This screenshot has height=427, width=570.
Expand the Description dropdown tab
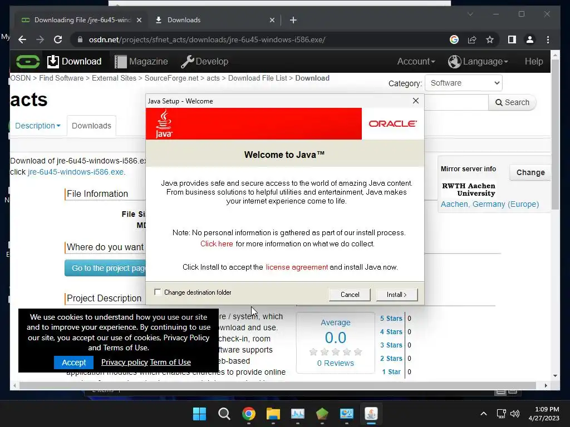click(38, 126)
